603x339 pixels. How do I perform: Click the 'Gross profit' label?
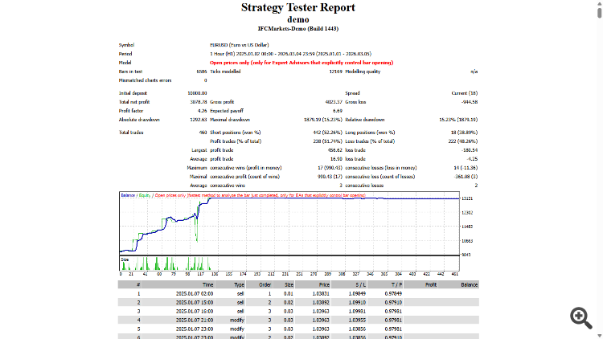click(x=222, y=102)
